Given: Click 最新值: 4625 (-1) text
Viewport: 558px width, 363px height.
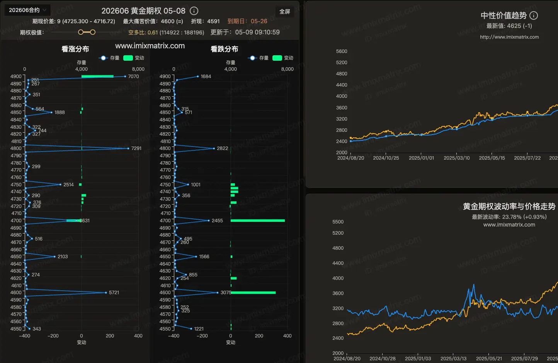Looking at the screenshot, I should [509, 26].
